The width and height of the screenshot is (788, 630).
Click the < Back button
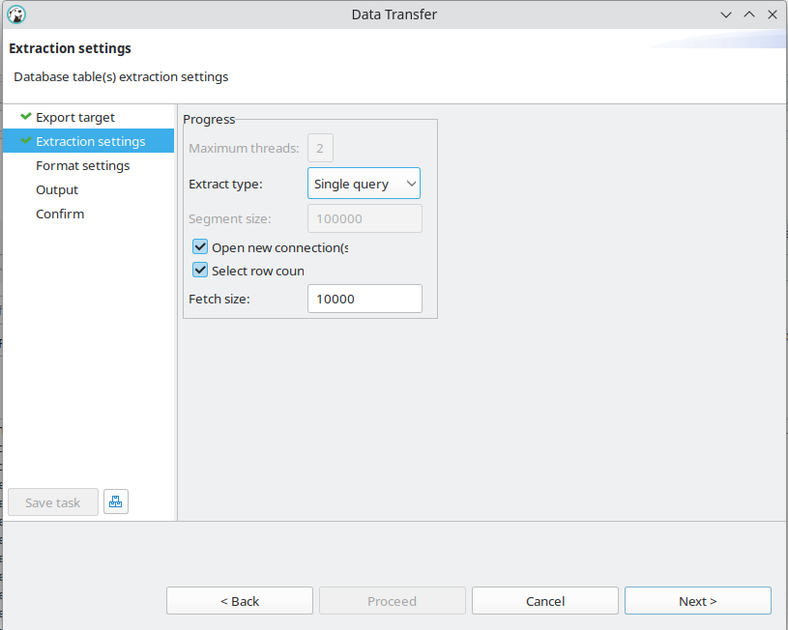[239, 600]
